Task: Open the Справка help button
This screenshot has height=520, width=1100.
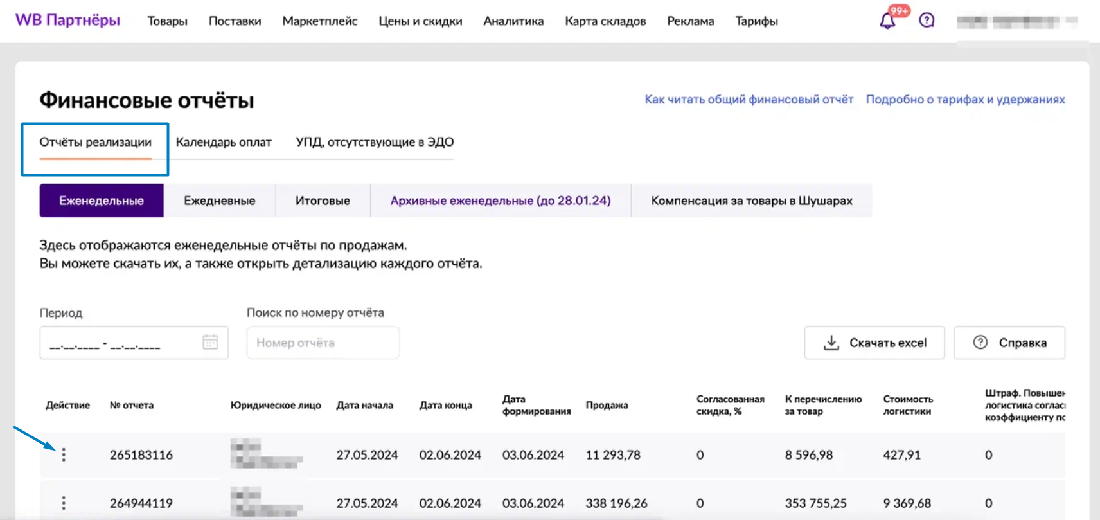Action: [x=1009, y=343]
